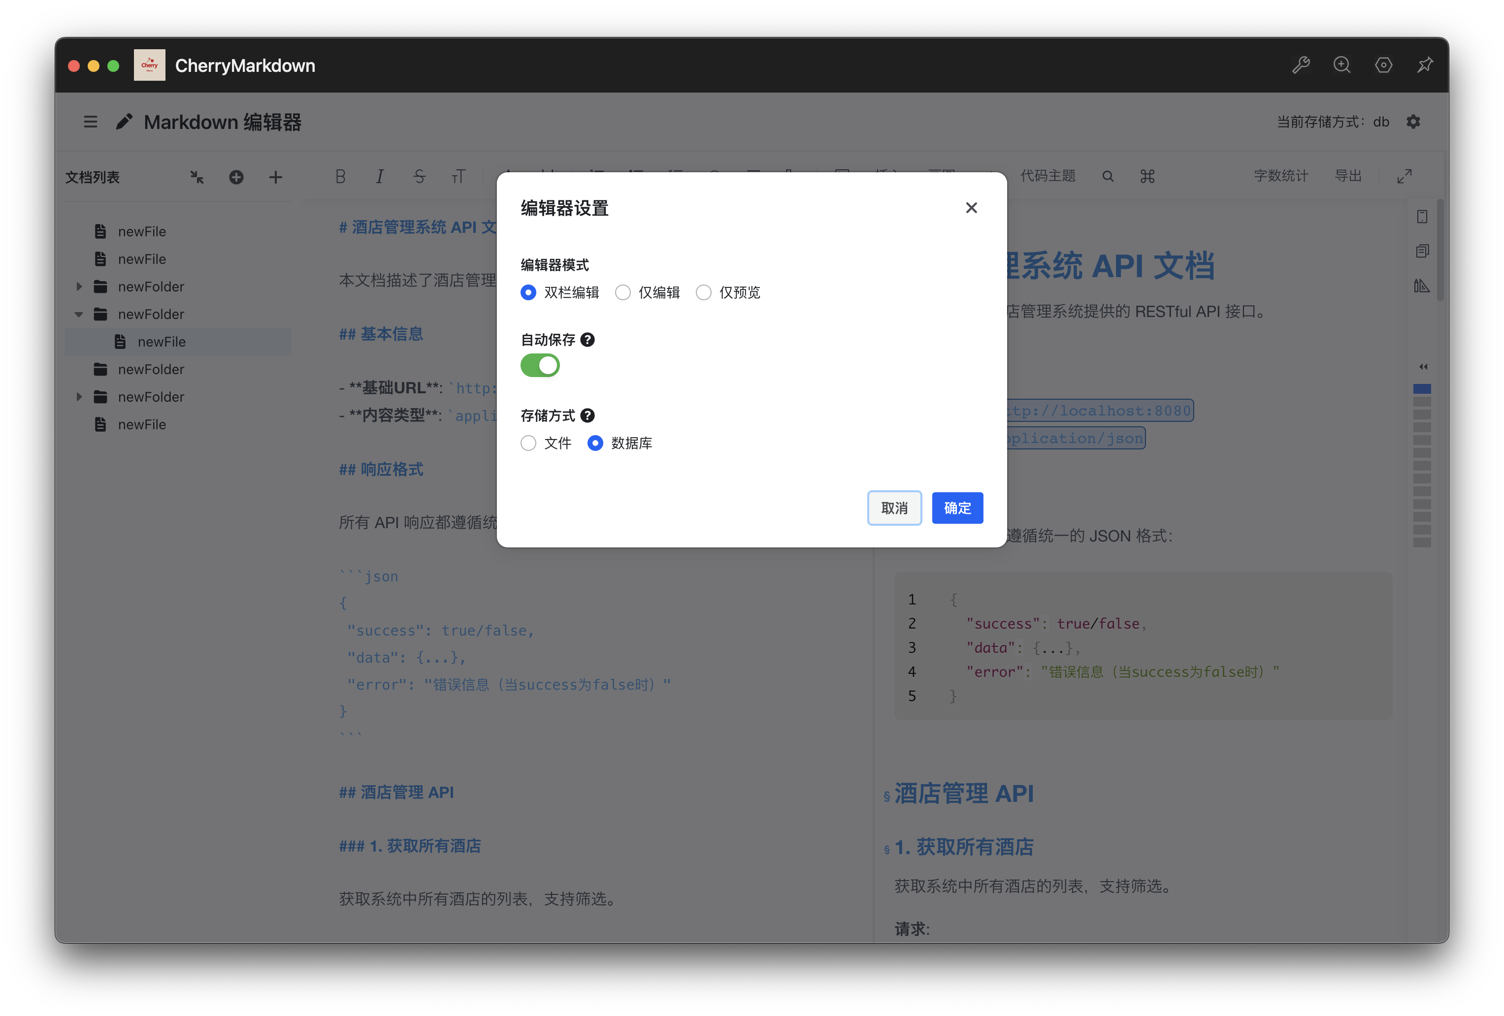Open the hexagon settings icon in title bar
This screenshot has width=1504, height=1016.
(x=1384, y=65)
